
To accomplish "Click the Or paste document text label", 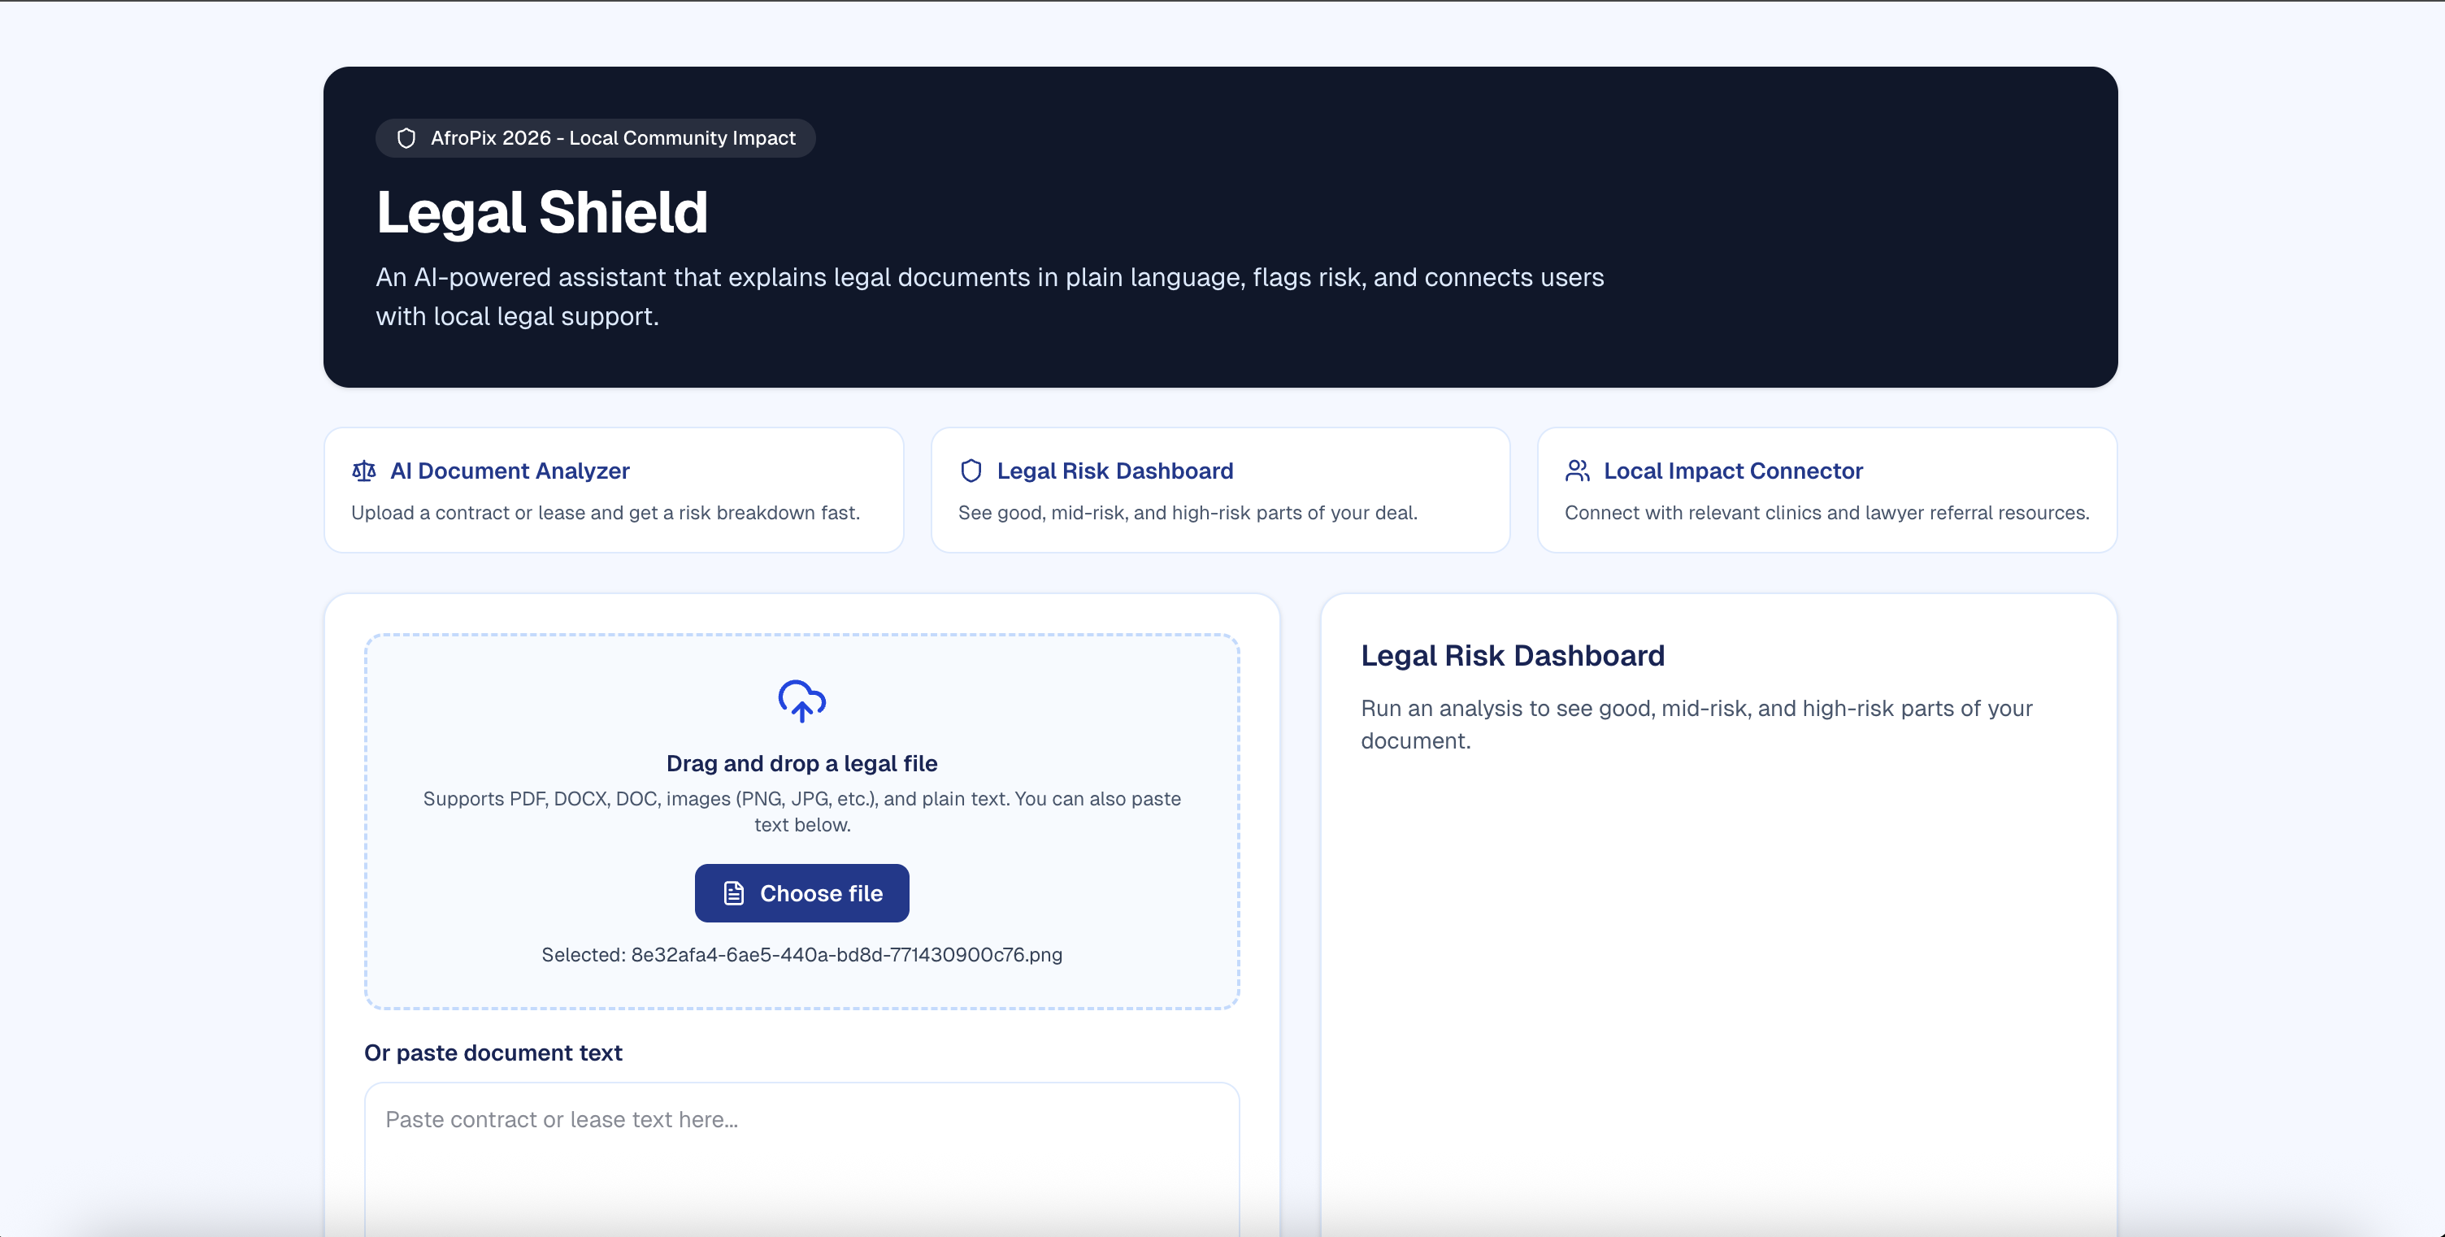I will (493, 1053).
